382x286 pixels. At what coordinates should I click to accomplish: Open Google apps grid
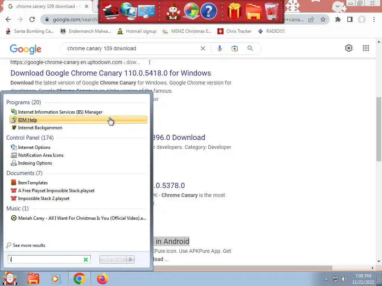click(366, 48)
